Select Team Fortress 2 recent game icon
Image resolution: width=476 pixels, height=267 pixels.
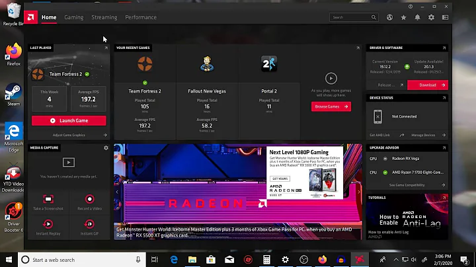(x=145, y=64)
